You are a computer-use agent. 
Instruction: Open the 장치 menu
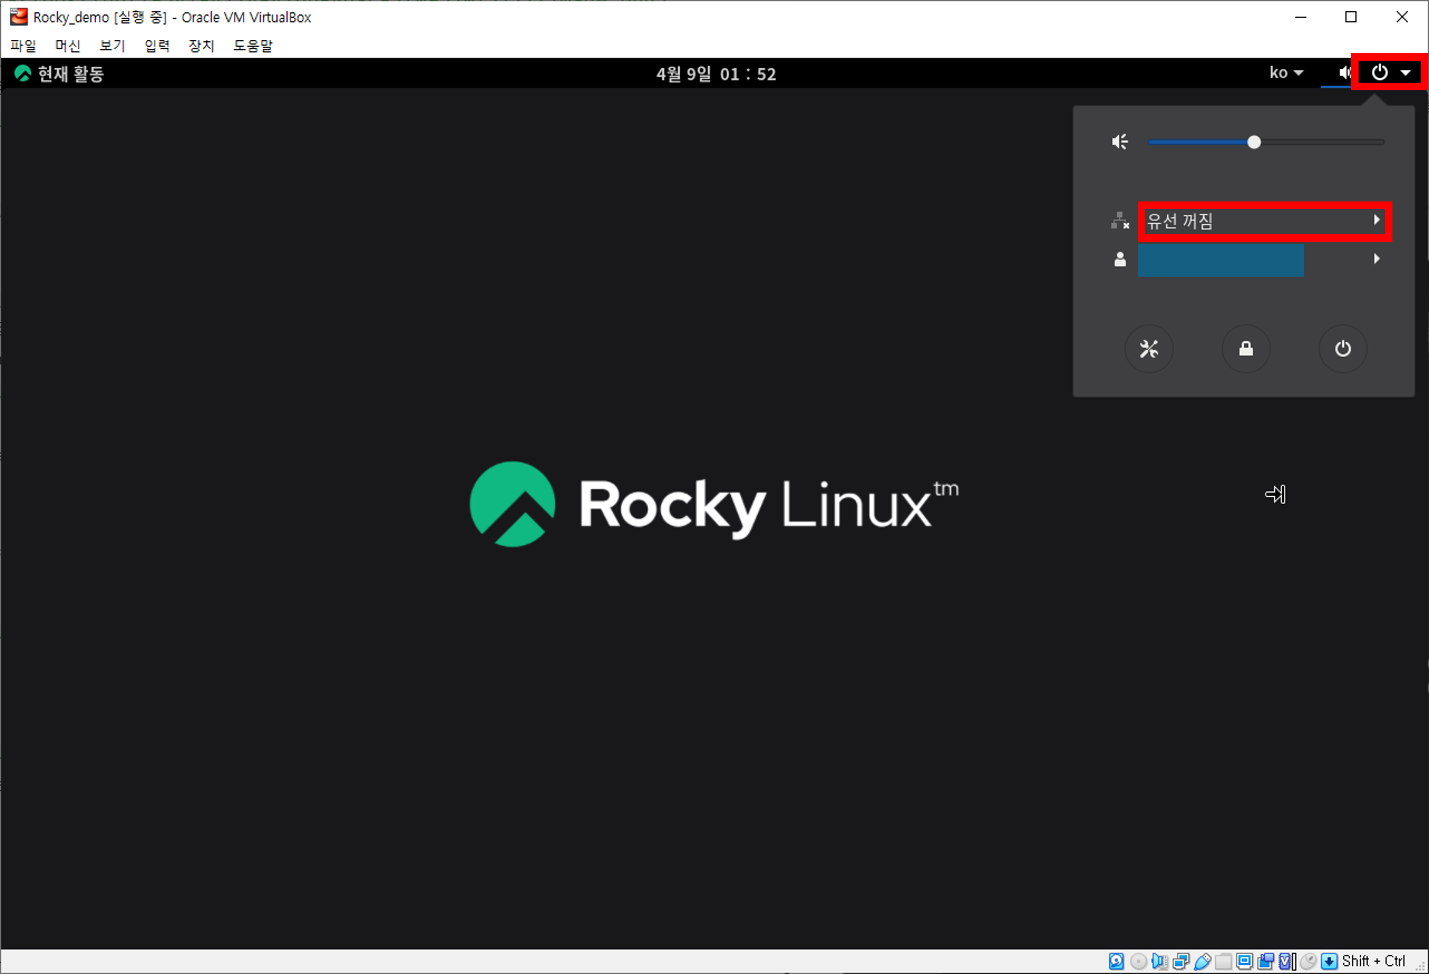(x=201, y=46)
